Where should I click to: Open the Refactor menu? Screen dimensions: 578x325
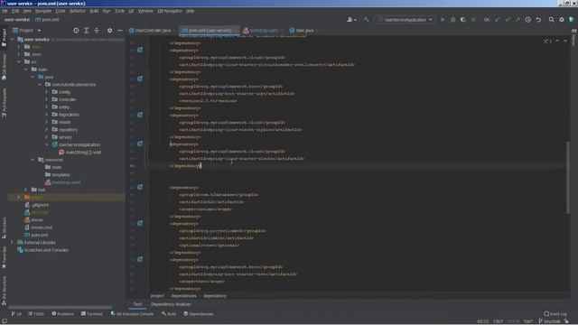pos(77,11)
